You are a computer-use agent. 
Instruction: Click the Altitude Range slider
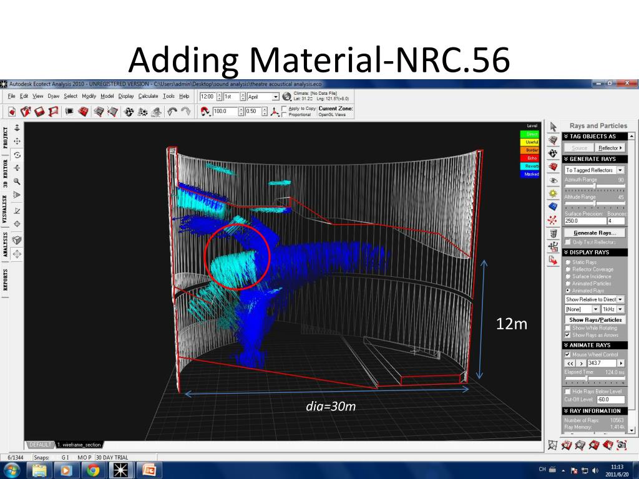click(595, 204)
